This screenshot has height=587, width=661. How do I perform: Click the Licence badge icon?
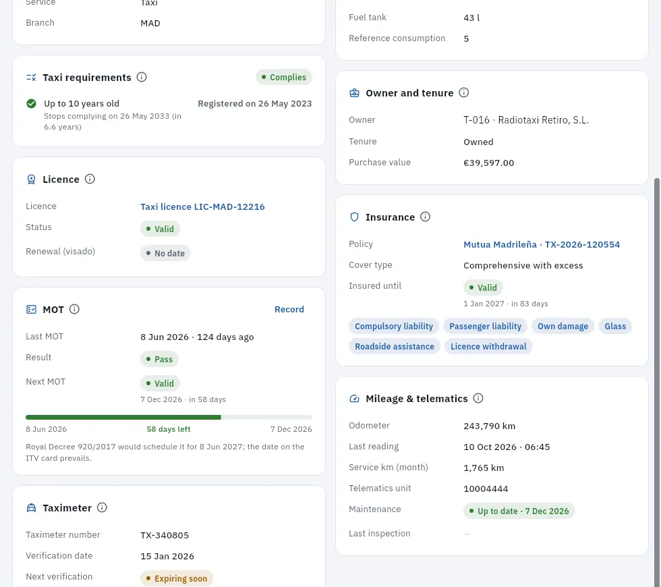31,179
